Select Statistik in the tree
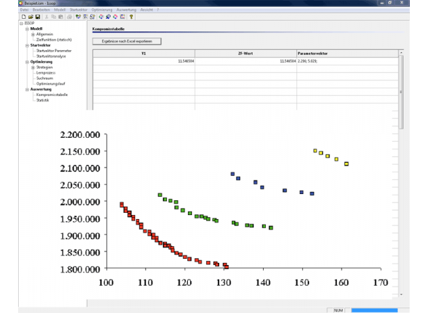Image resolution: width=428 pixels, height=313 pixels. [x=42, y=100]
